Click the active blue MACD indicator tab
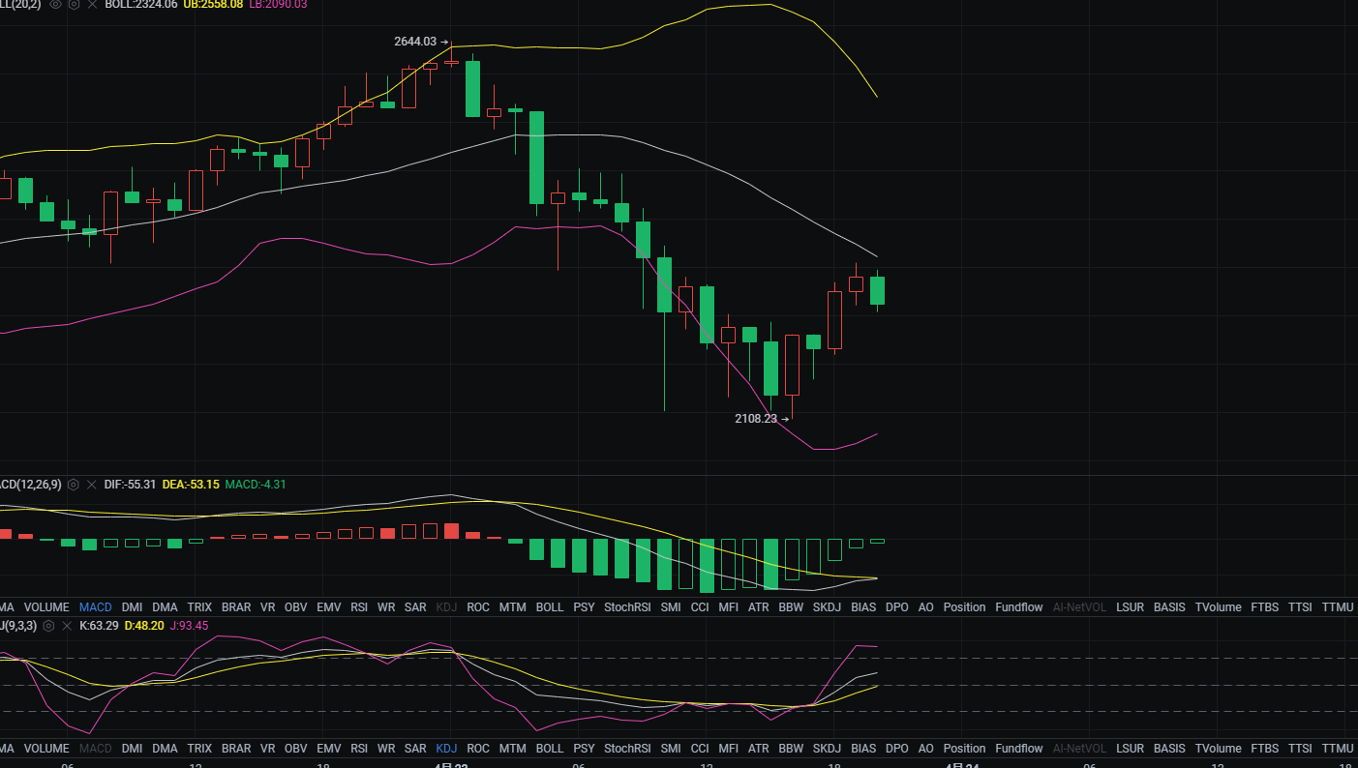Screen dimensions: 1358x768 (x=96, y=607)
